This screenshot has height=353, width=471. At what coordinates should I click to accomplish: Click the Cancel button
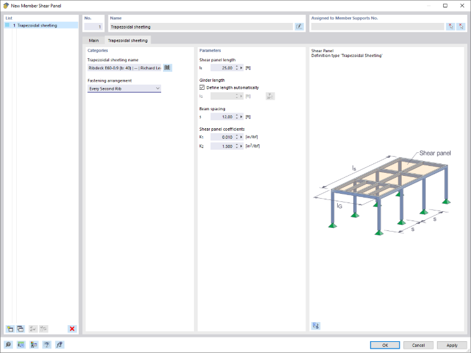click(418, 345)
